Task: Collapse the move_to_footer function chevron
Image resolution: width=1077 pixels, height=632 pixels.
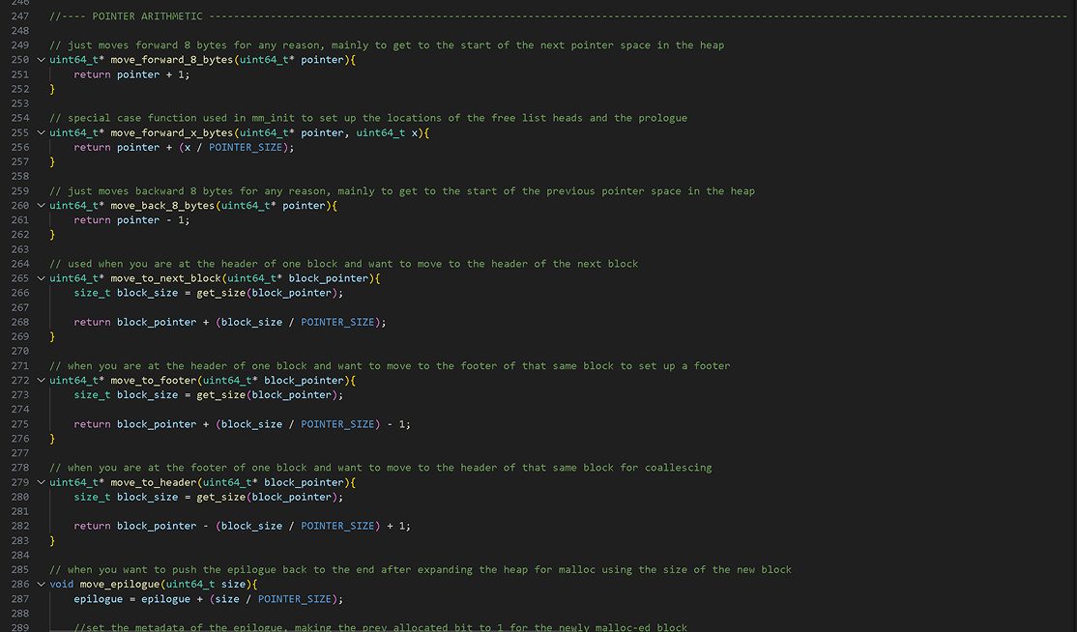Action: point(41,380)
